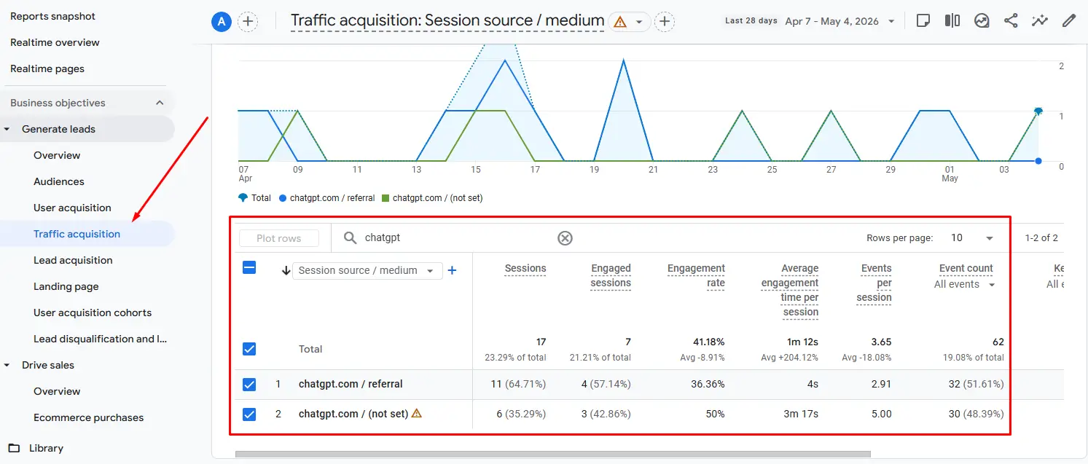1088x464 pixels.
Task: Open the Lead acquisition report
Action: pyautogui.click(x=73, y=260)
